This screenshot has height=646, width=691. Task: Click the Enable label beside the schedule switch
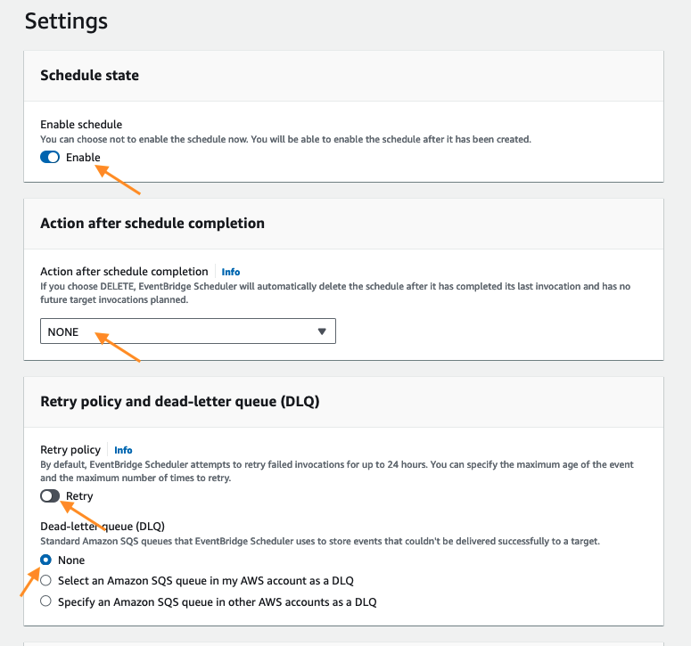pos(83,158)
